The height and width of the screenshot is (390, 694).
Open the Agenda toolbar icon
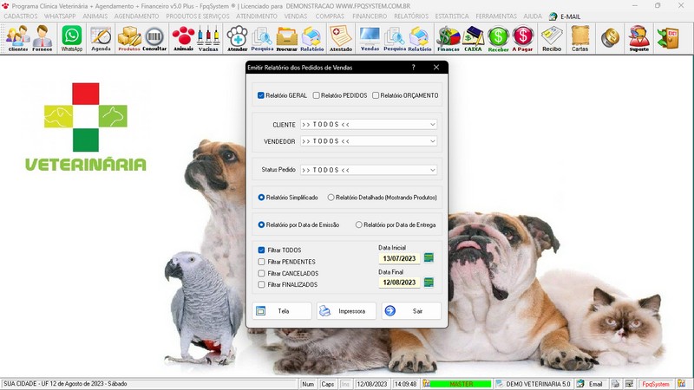[x=101, y=38]
